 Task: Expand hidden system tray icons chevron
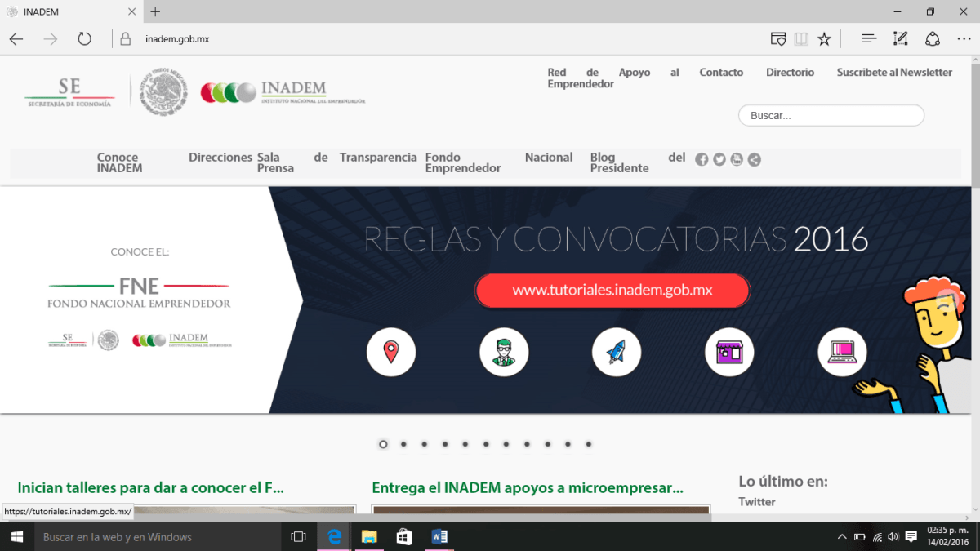click(842, 537)
